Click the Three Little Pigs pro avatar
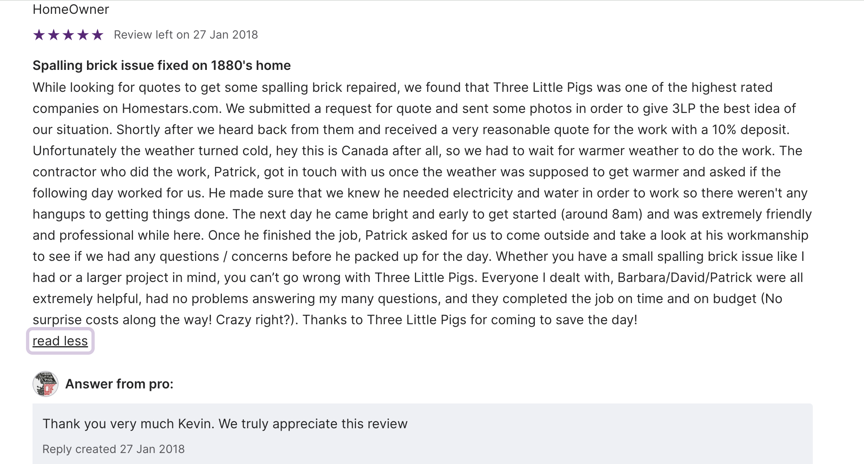Screen dimensions: 864x464 (46, 384)
